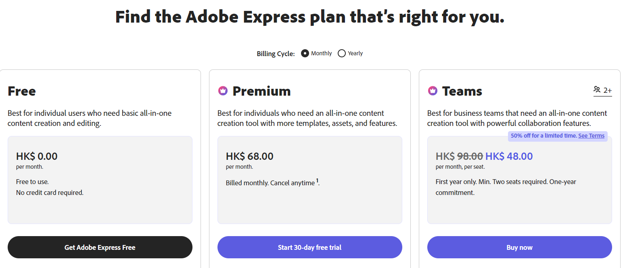The image size is (625, 268).
Task: Click the Find the Adobe Express plan headline
Action: point(310,17)
